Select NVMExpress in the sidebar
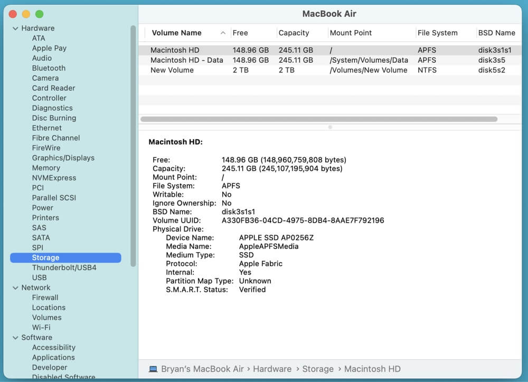Viewport: 528px width, 382px height. (x=54, y=178)
